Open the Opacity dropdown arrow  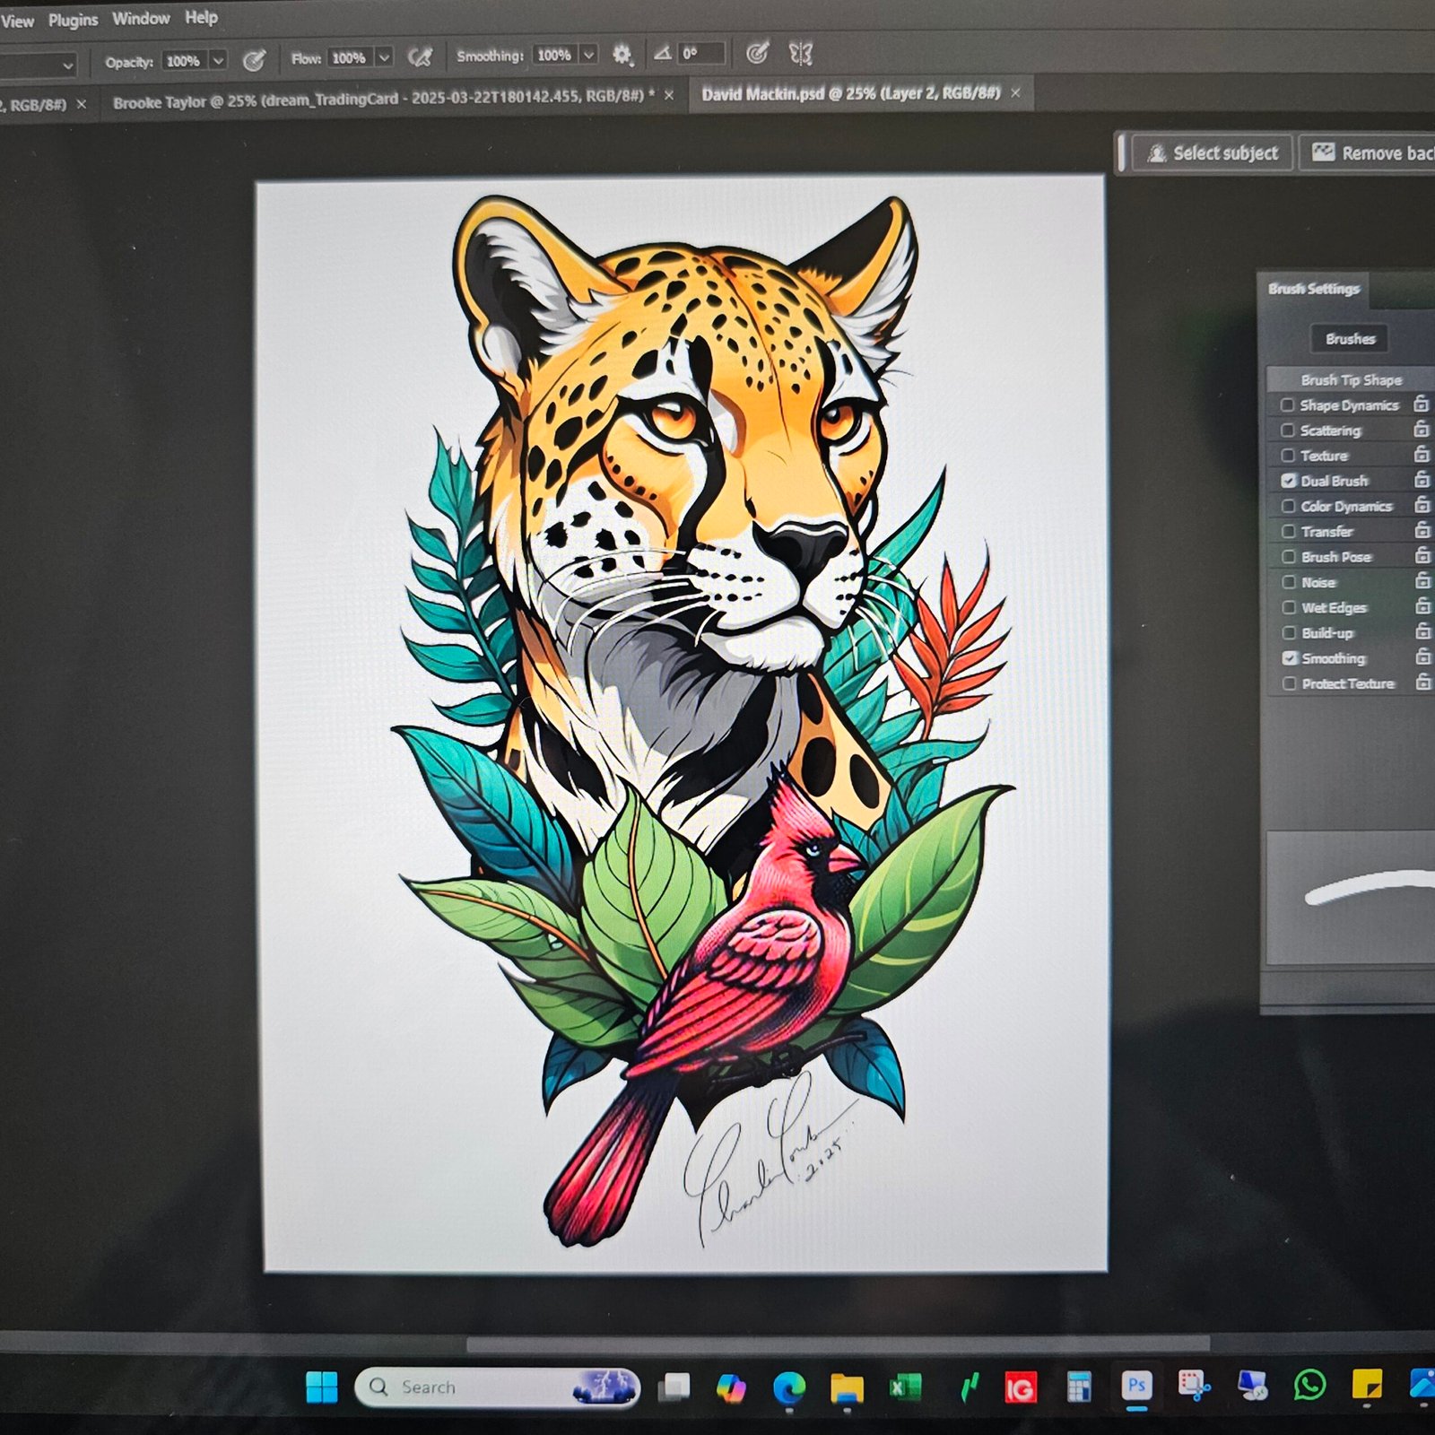[218, 61]
